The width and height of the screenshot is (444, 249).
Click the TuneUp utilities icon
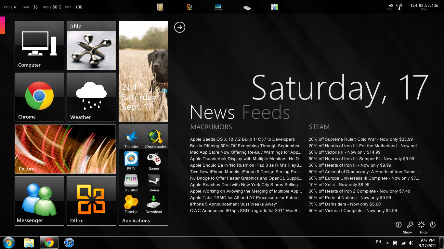(131, 203)
